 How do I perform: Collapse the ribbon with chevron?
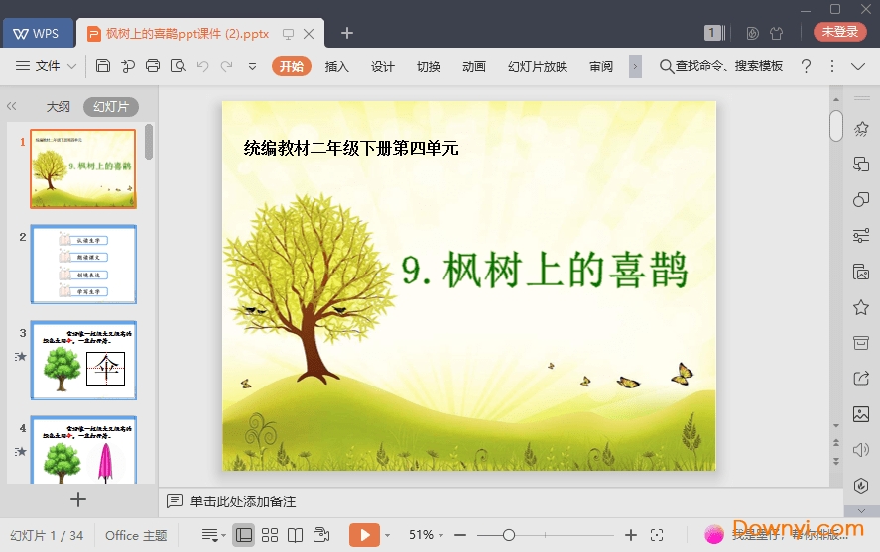[x=858, y=66]
